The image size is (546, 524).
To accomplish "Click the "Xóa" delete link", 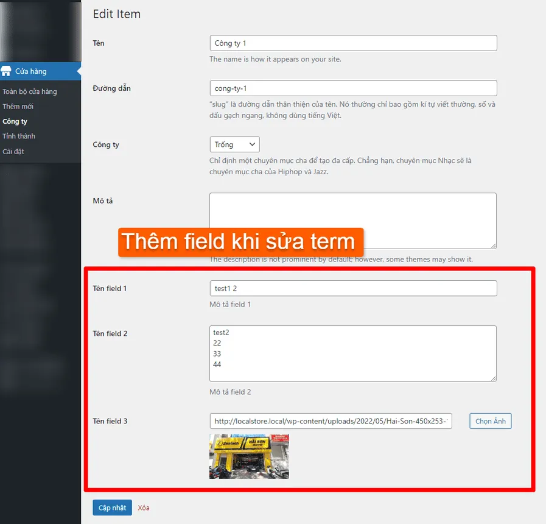I will coord(144,507).
